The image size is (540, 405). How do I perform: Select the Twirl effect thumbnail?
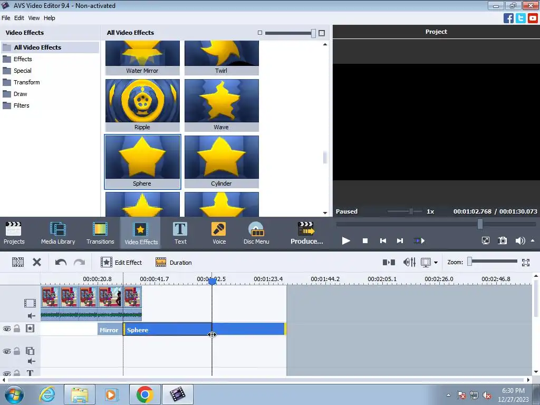(x=221, y=57)
